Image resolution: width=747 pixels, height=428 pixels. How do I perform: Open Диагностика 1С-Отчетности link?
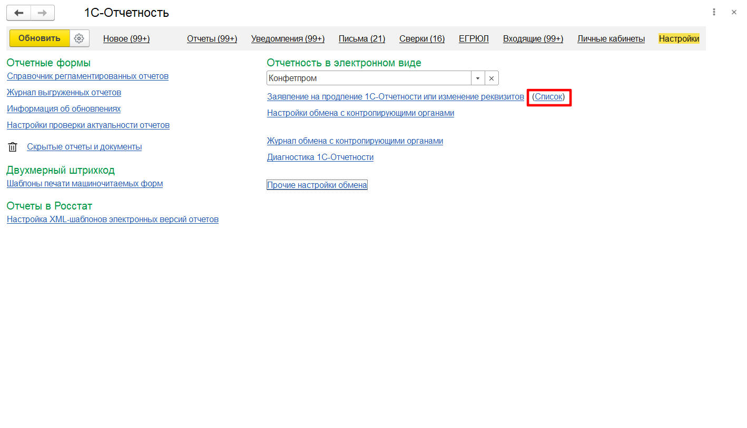point(320,157)
